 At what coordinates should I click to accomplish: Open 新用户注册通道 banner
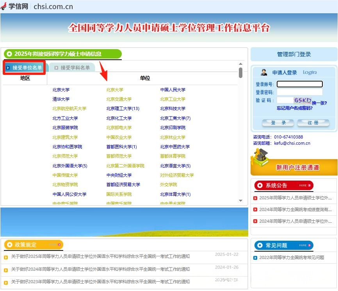pos(297,167)
